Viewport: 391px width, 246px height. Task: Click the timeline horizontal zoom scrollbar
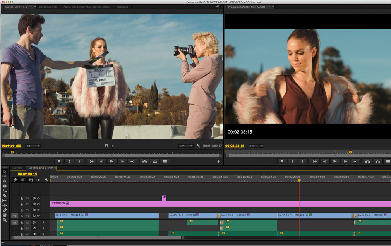[x=98, y=237]
